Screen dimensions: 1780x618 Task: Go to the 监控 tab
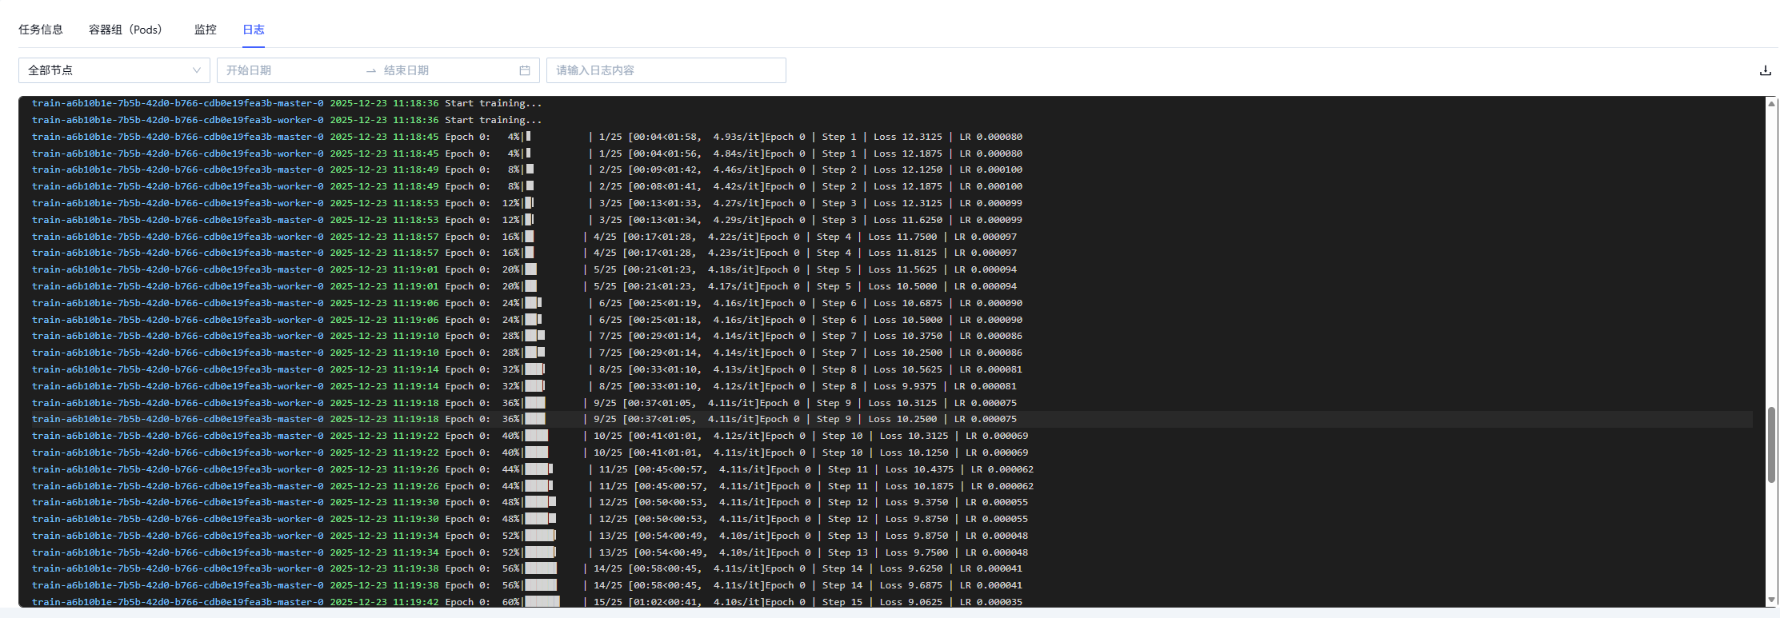(206, 30)
